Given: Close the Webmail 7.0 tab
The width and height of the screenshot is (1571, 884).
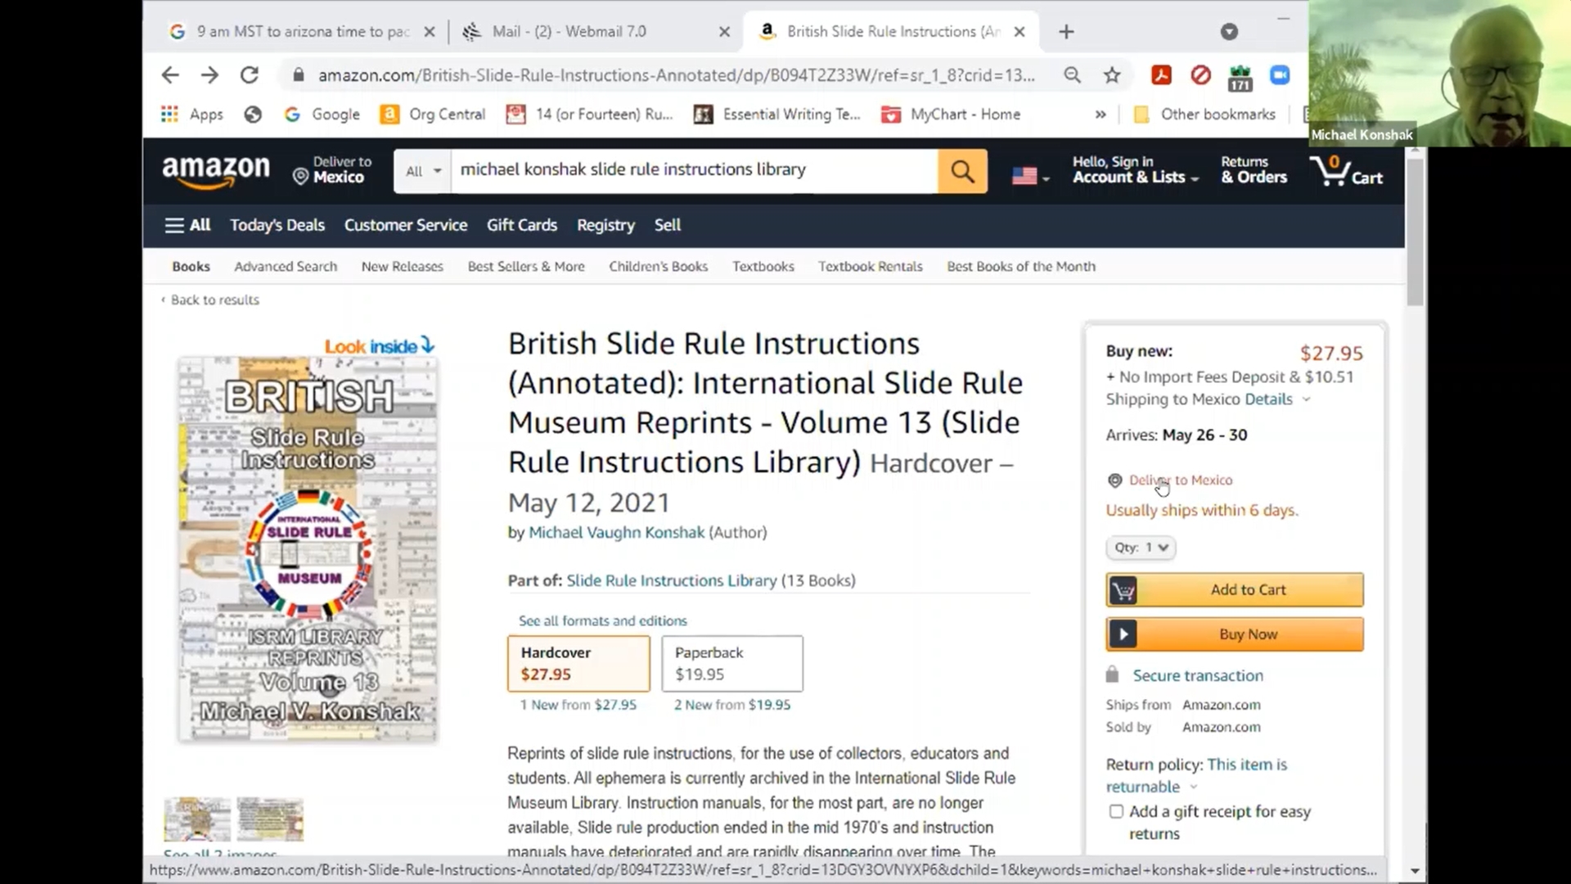Looking at the screenshot, I should (x=724, y=32).
